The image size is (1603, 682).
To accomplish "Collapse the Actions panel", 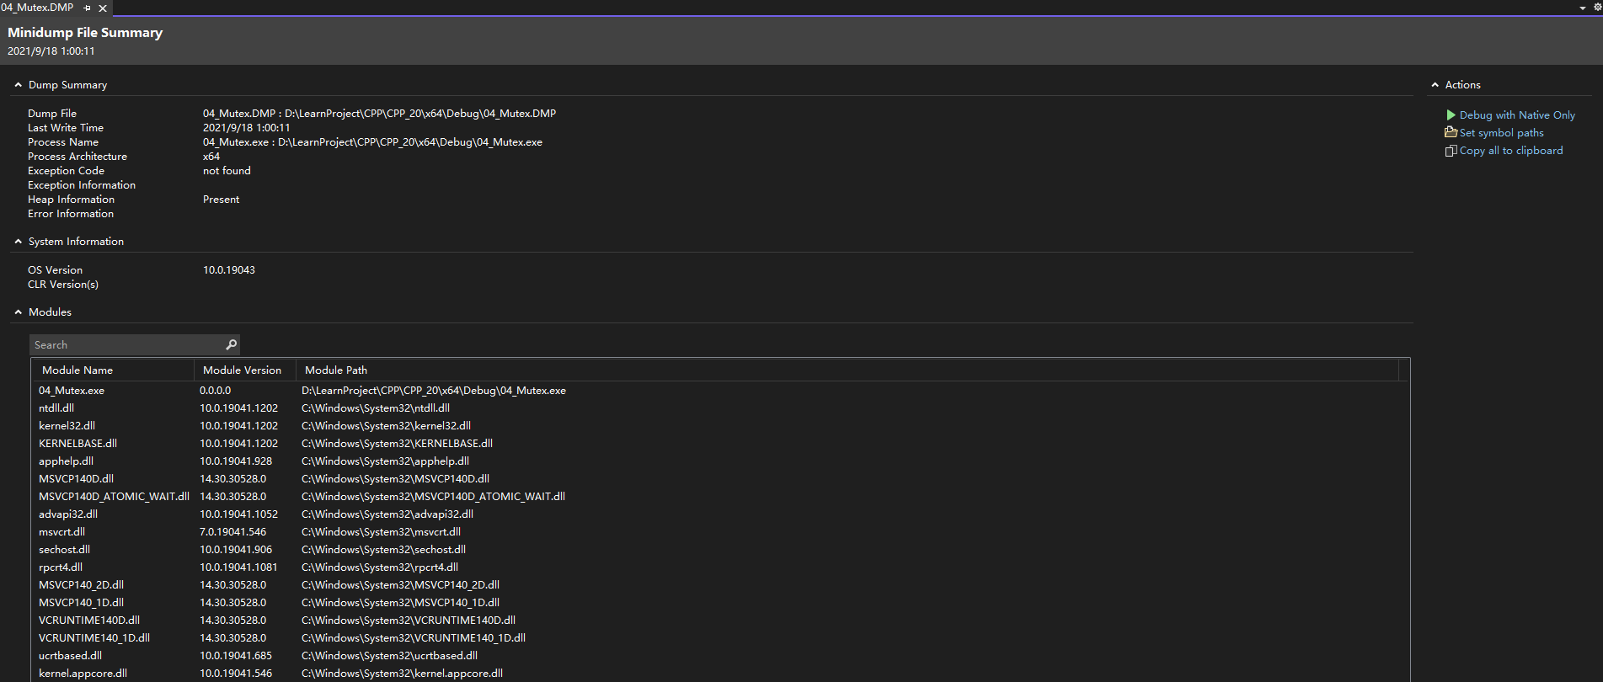I will (x=1435, y=85).
